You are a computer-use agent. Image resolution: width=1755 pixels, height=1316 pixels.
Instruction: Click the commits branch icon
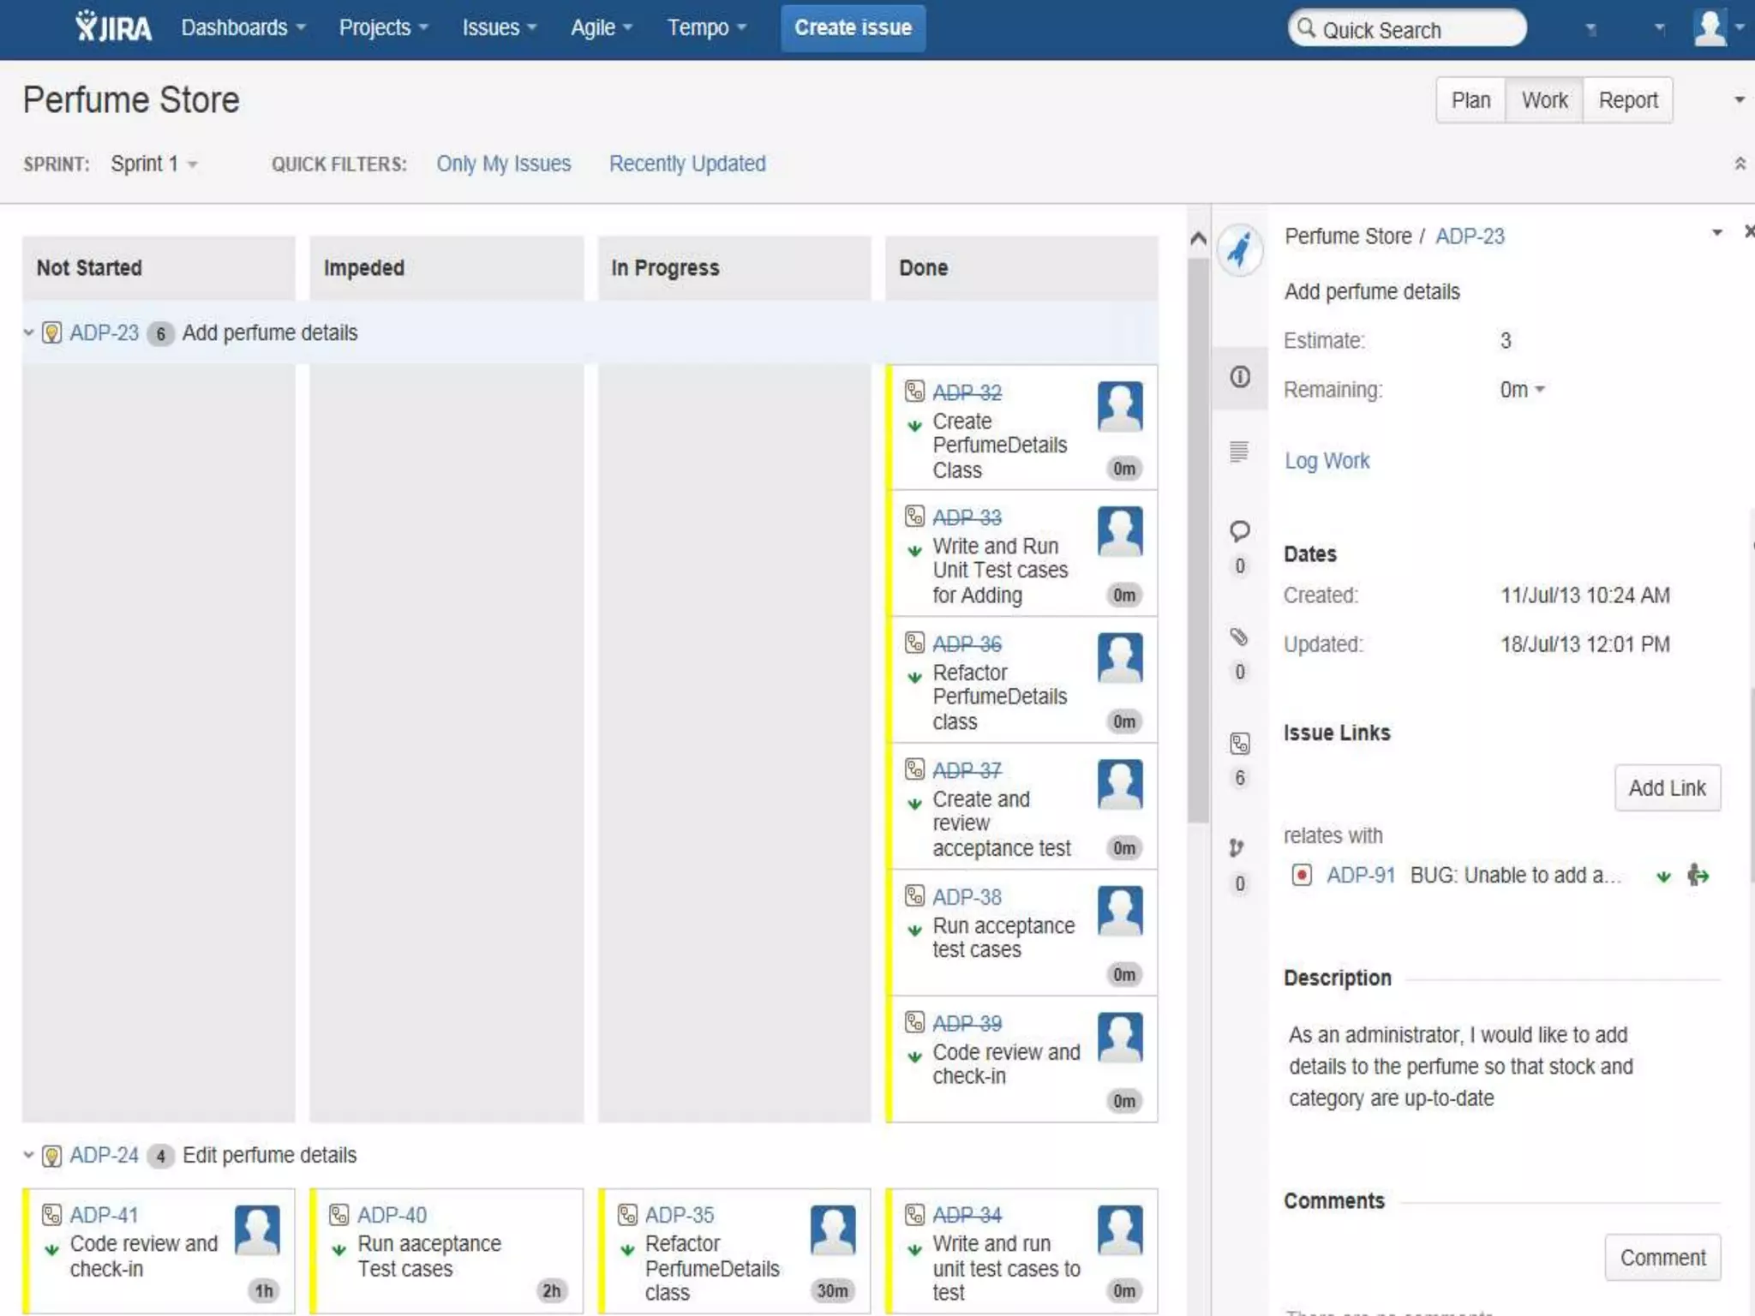click(1236, 848)
